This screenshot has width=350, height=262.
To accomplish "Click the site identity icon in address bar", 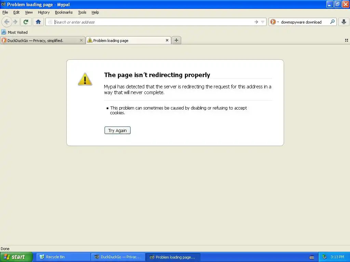I will (50, 22).
